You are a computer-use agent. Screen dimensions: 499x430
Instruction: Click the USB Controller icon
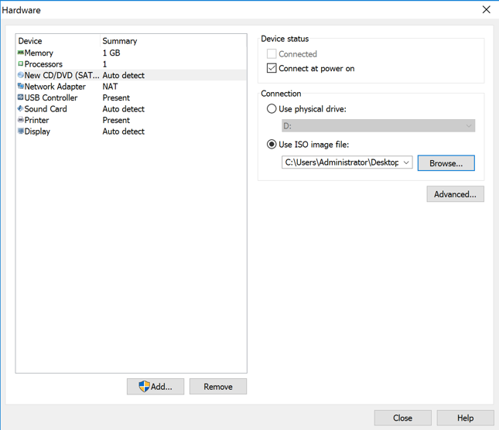click(21, 97)
